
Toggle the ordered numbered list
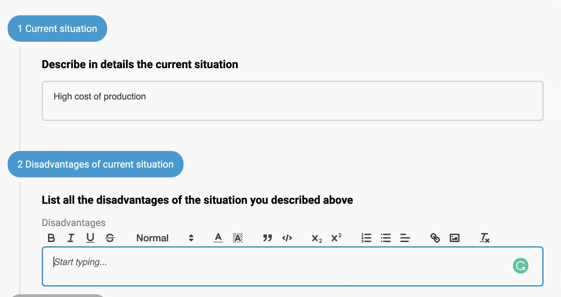(x=366, y=238)
